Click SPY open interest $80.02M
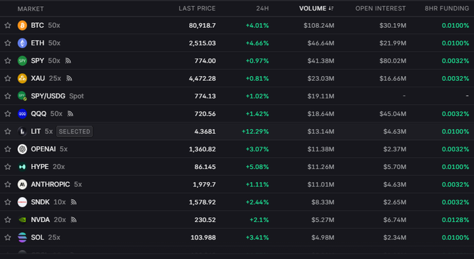 [392, 61]
